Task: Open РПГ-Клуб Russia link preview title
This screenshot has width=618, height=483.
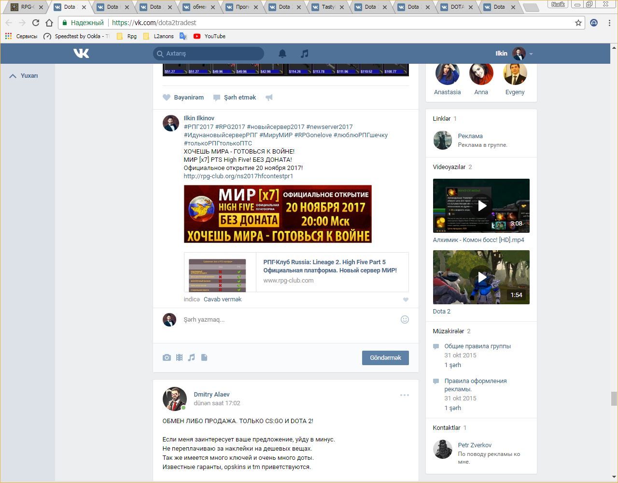Action: coord(330,266)
